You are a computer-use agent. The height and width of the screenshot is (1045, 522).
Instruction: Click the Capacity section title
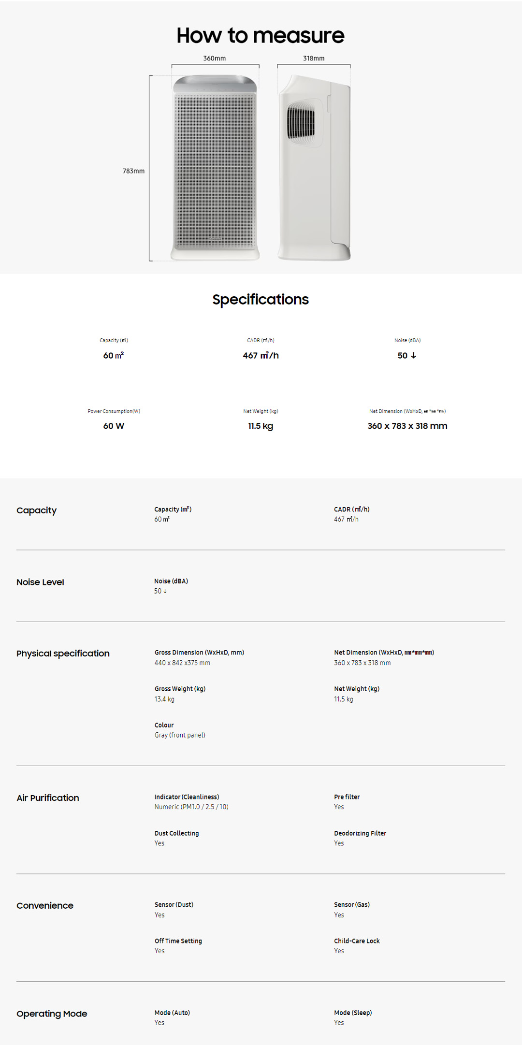(x=37, y=510)
